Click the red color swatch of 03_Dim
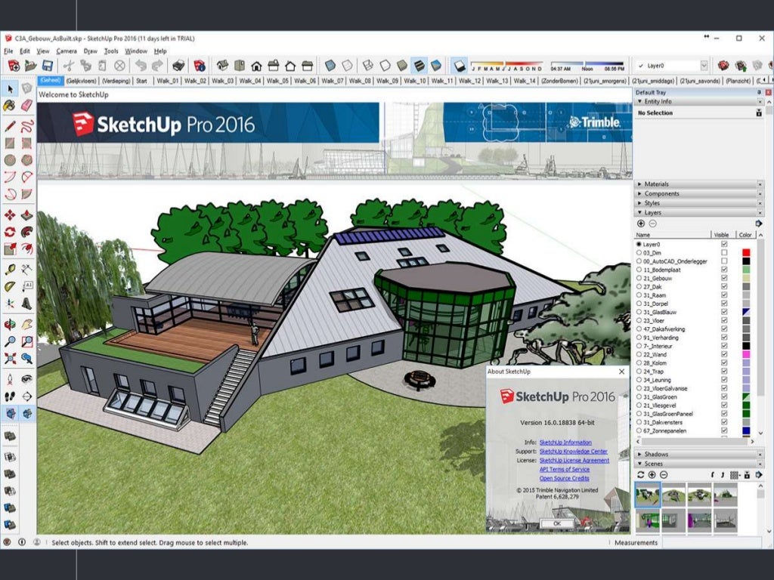The width and height of the screenshot is (774, 580). 746,252
